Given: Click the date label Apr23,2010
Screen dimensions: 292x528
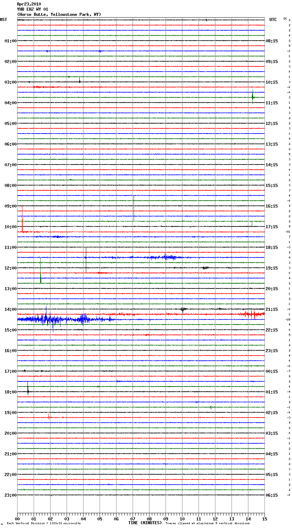Looking at the screenshot, I should tap(29, 4).
